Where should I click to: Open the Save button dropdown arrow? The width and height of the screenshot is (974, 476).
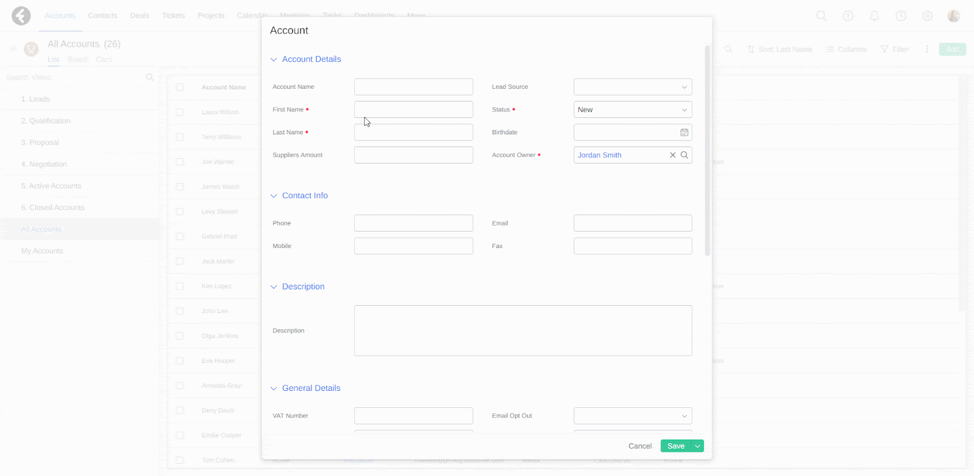point(698,446)
